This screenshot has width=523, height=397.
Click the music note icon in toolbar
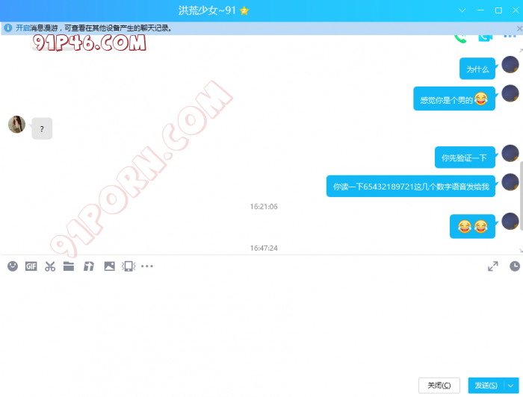click(88, 266)
